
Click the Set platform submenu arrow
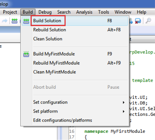click(x=124, y=111)
